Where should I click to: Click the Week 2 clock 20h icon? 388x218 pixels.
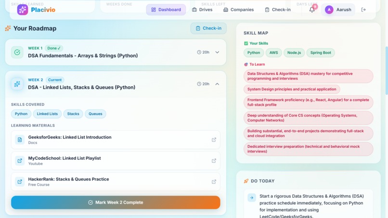(x=199, y=84)
